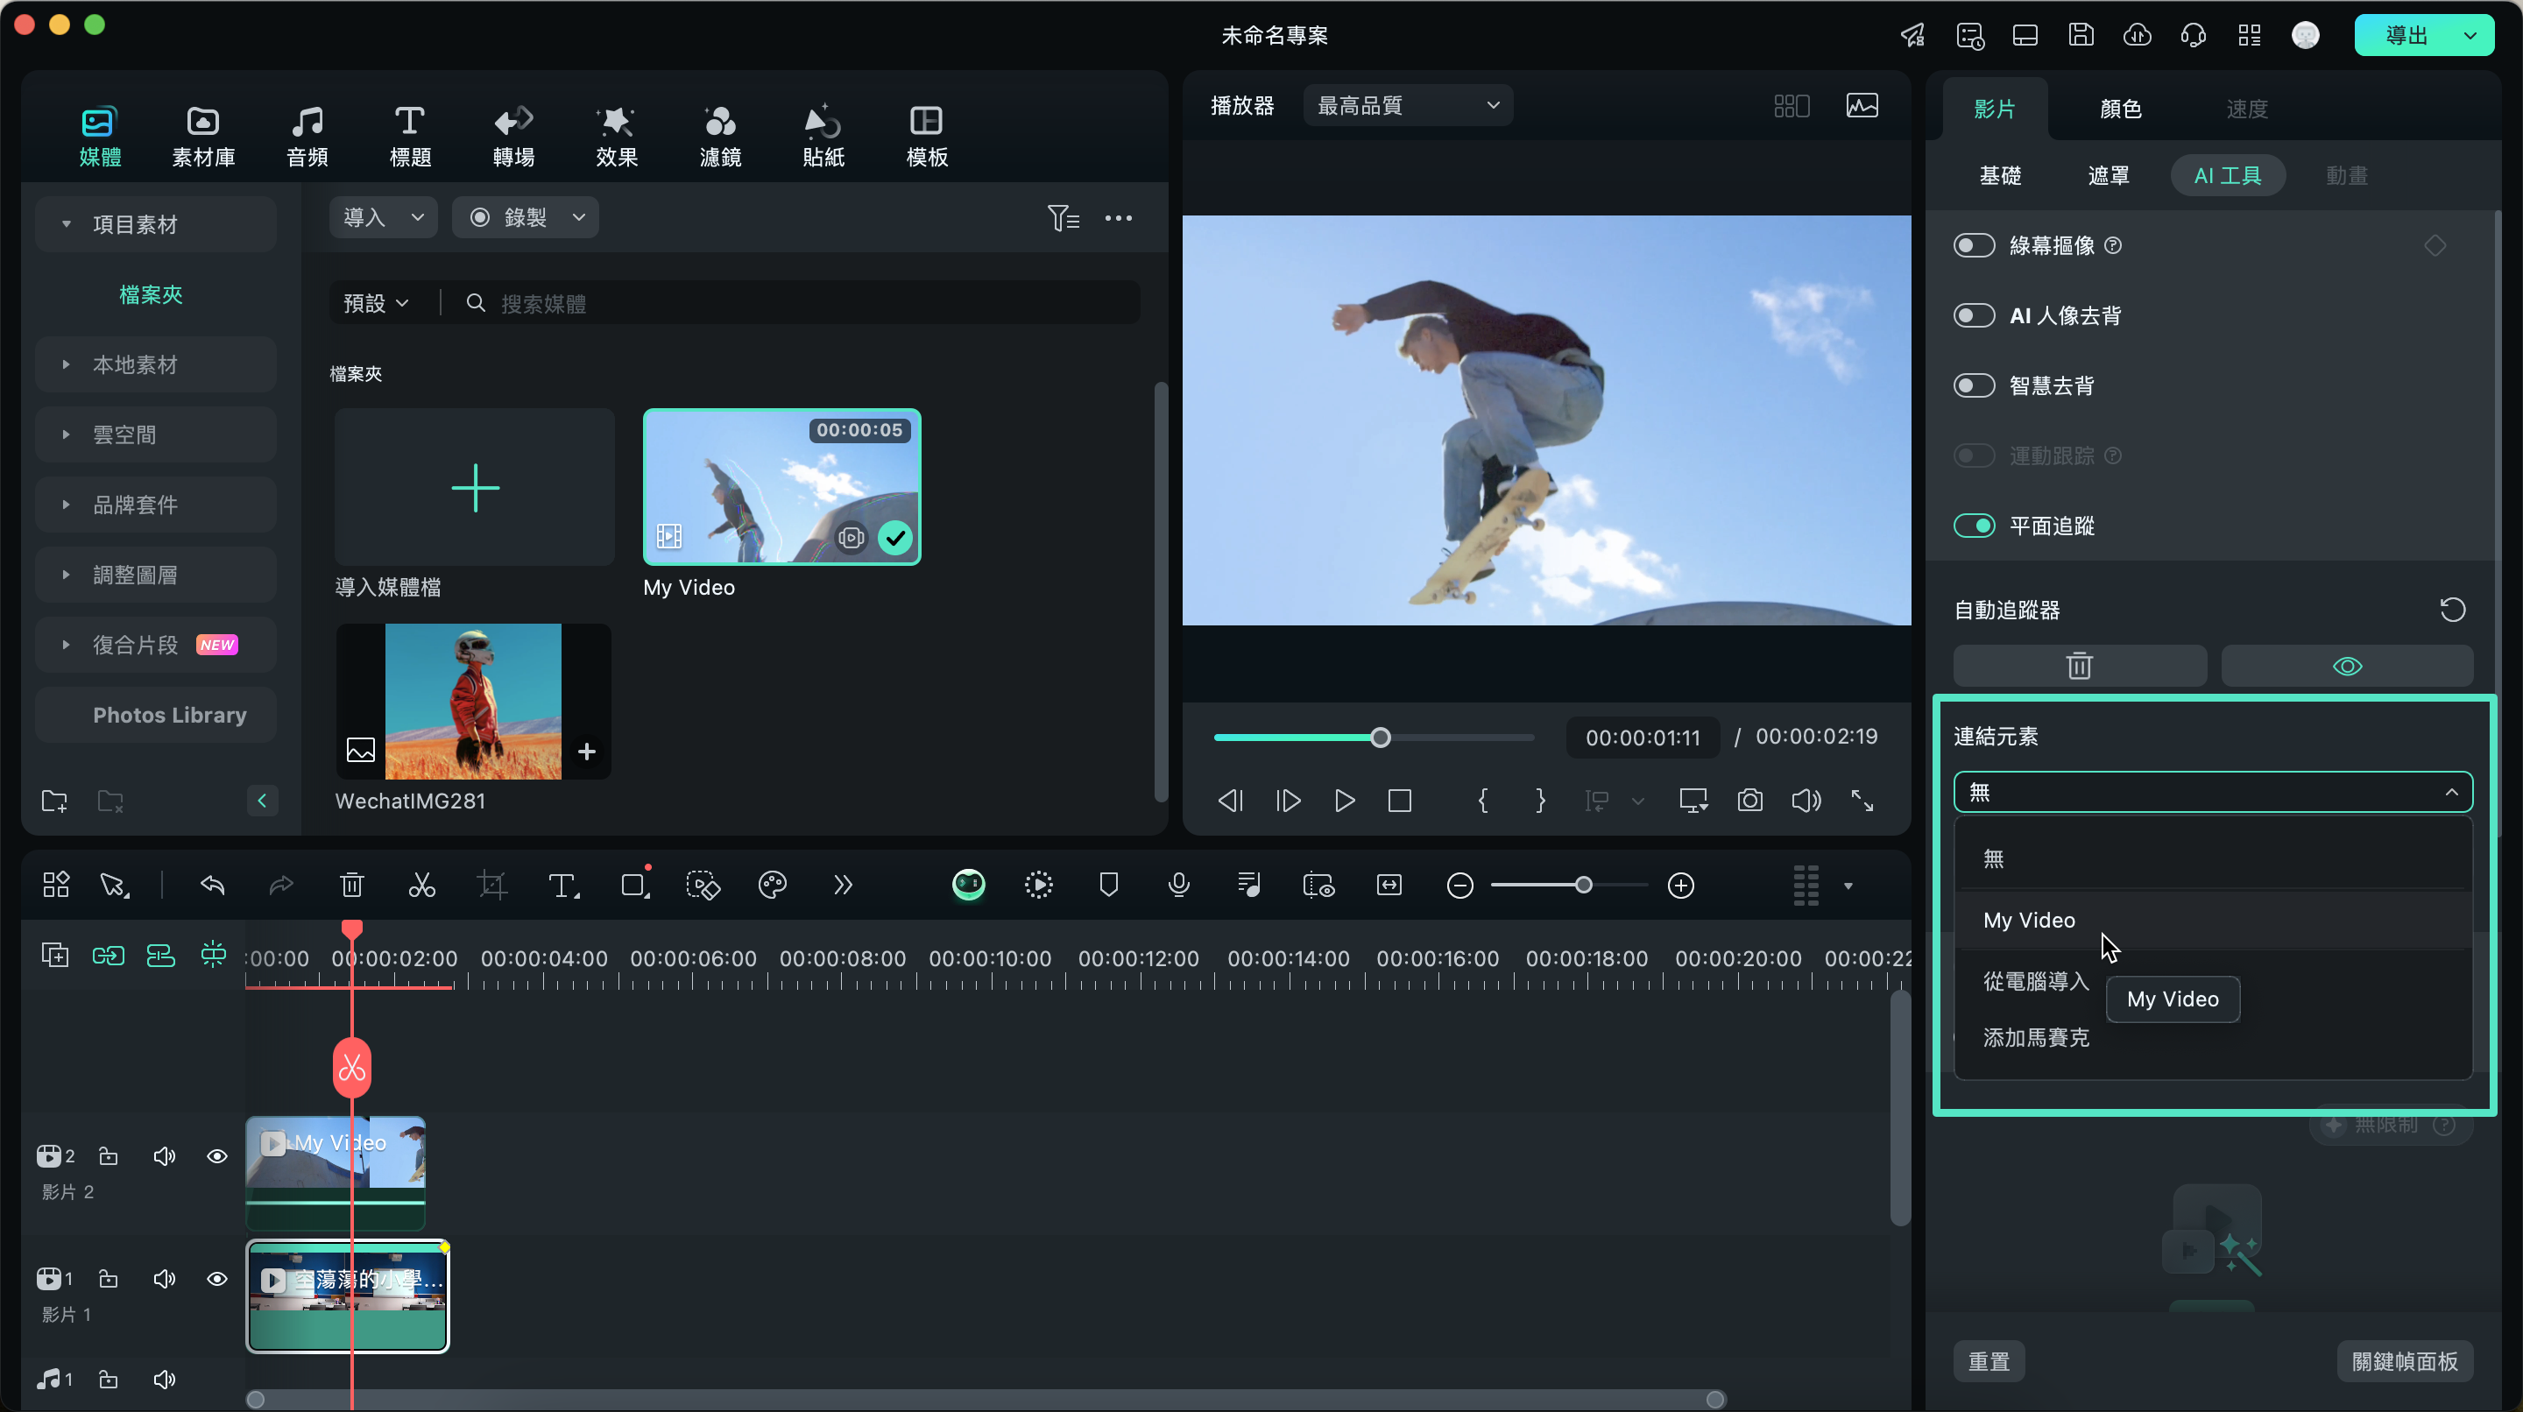
Task: Choose My Video in link element list
Action: click(2213, 921)
